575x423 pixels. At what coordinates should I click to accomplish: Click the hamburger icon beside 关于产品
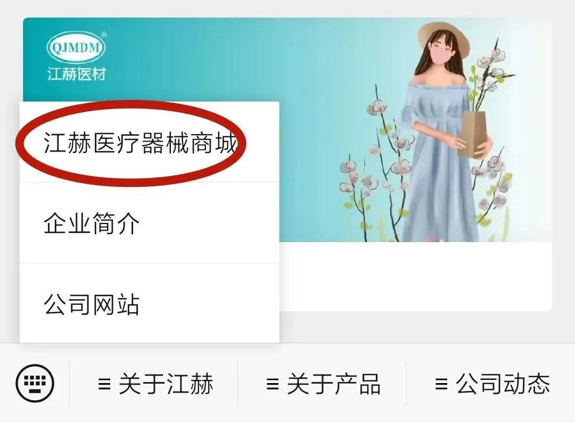[273, 384]
